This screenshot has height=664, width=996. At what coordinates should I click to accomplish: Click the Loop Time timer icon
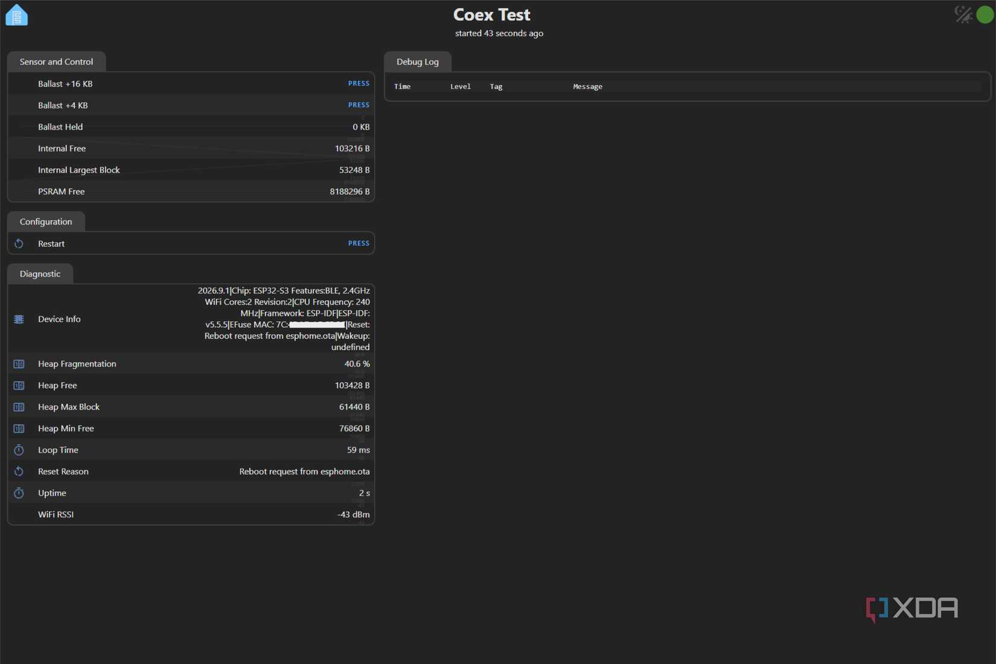coord(19,450)
